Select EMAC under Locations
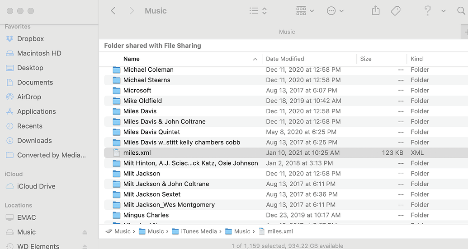Screen dimensions: 468x249 click(26, 218)
